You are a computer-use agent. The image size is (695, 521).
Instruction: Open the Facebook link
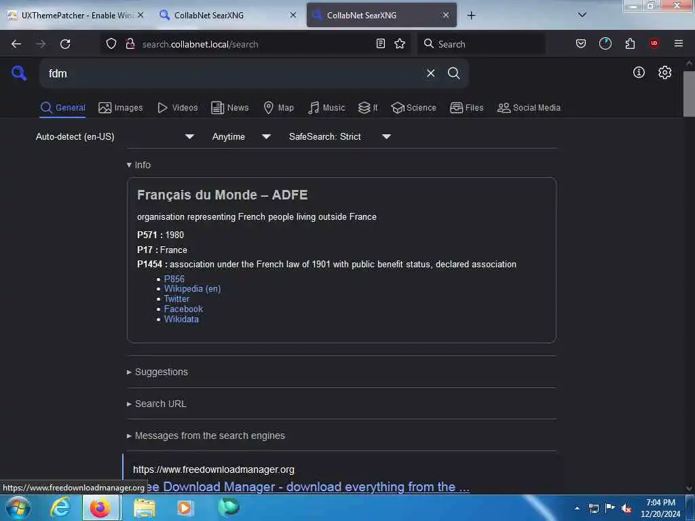[183, 309]
